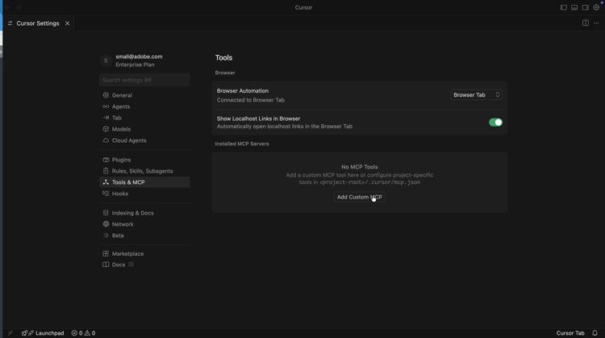The width and height of the screenshot is (605, 338).
Task: Click Cursor Tab status item
Action: click(x=570, y=333)
